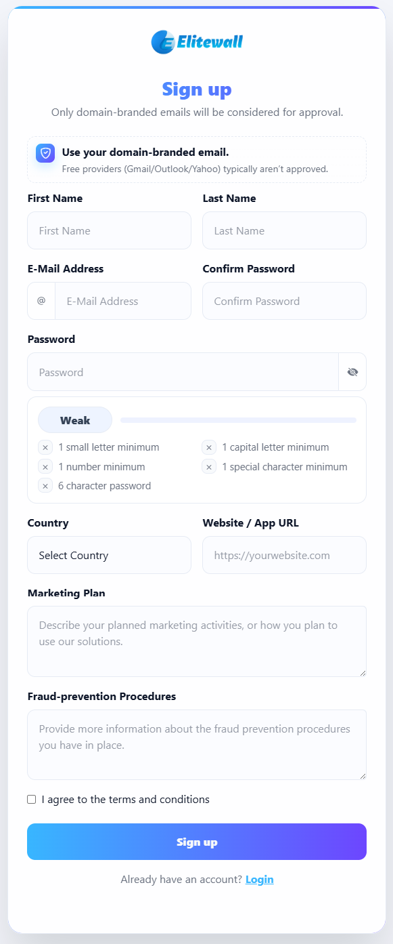Click the x icon before '1 capital letter minimum'
The width and height of the screenshot is (393, 944).
point(208,447)
